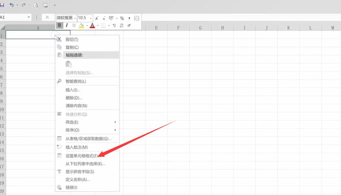Click the center align icon in mini toolbar
The height and width of the screenshot is (195, 341).
(x=74, y=25)
